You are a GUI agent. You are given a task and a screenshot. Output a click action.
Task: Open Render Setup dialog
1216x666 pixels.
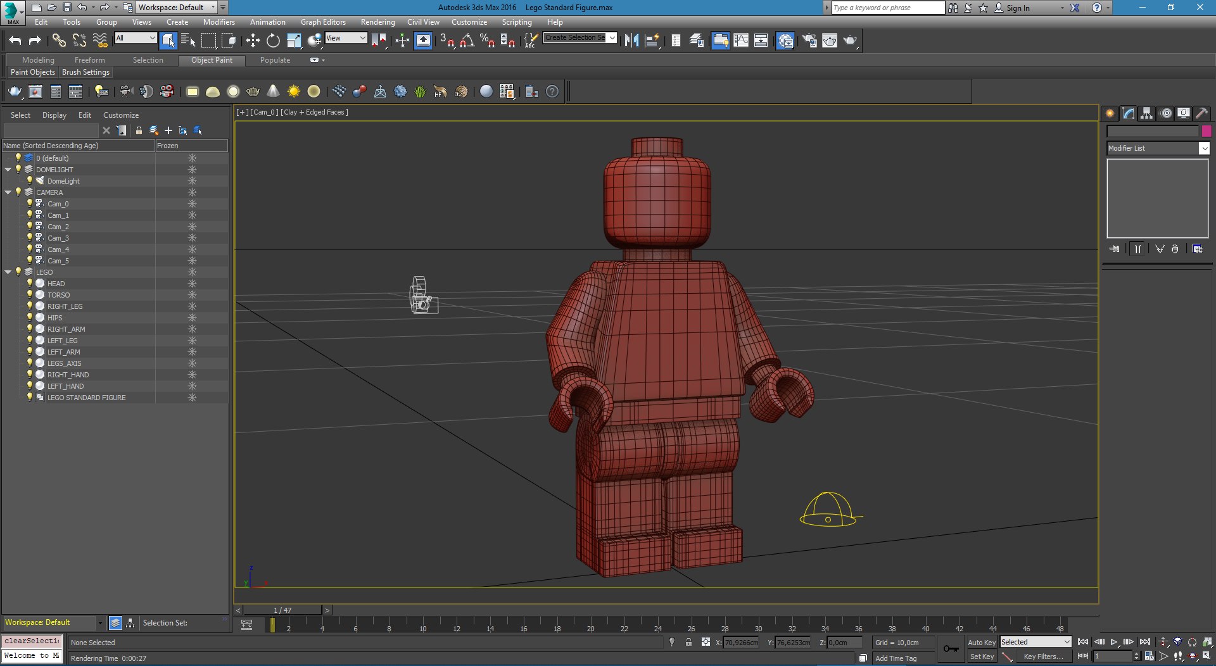pos(809,41)
